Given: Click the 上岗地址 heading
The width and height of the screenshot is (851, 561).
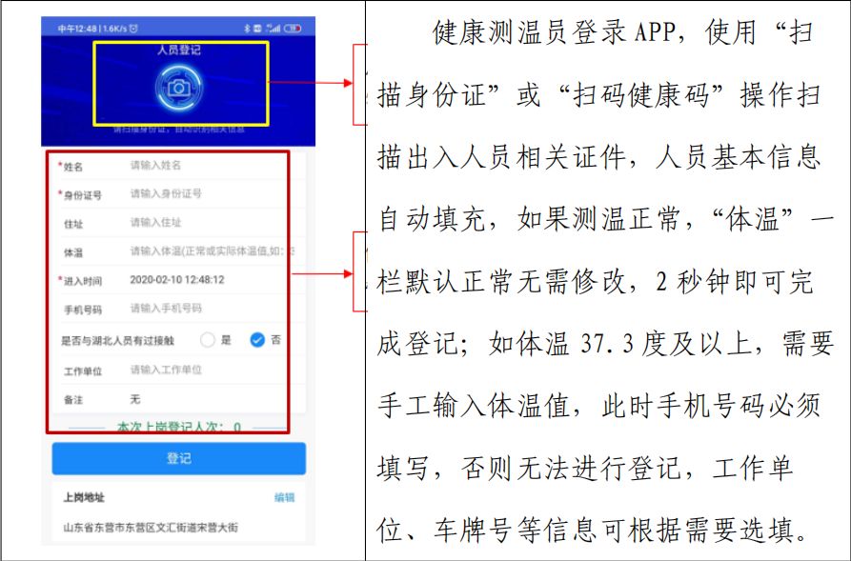Looking at the screenshot, I should pyautogui.click(x=84, y=497).
